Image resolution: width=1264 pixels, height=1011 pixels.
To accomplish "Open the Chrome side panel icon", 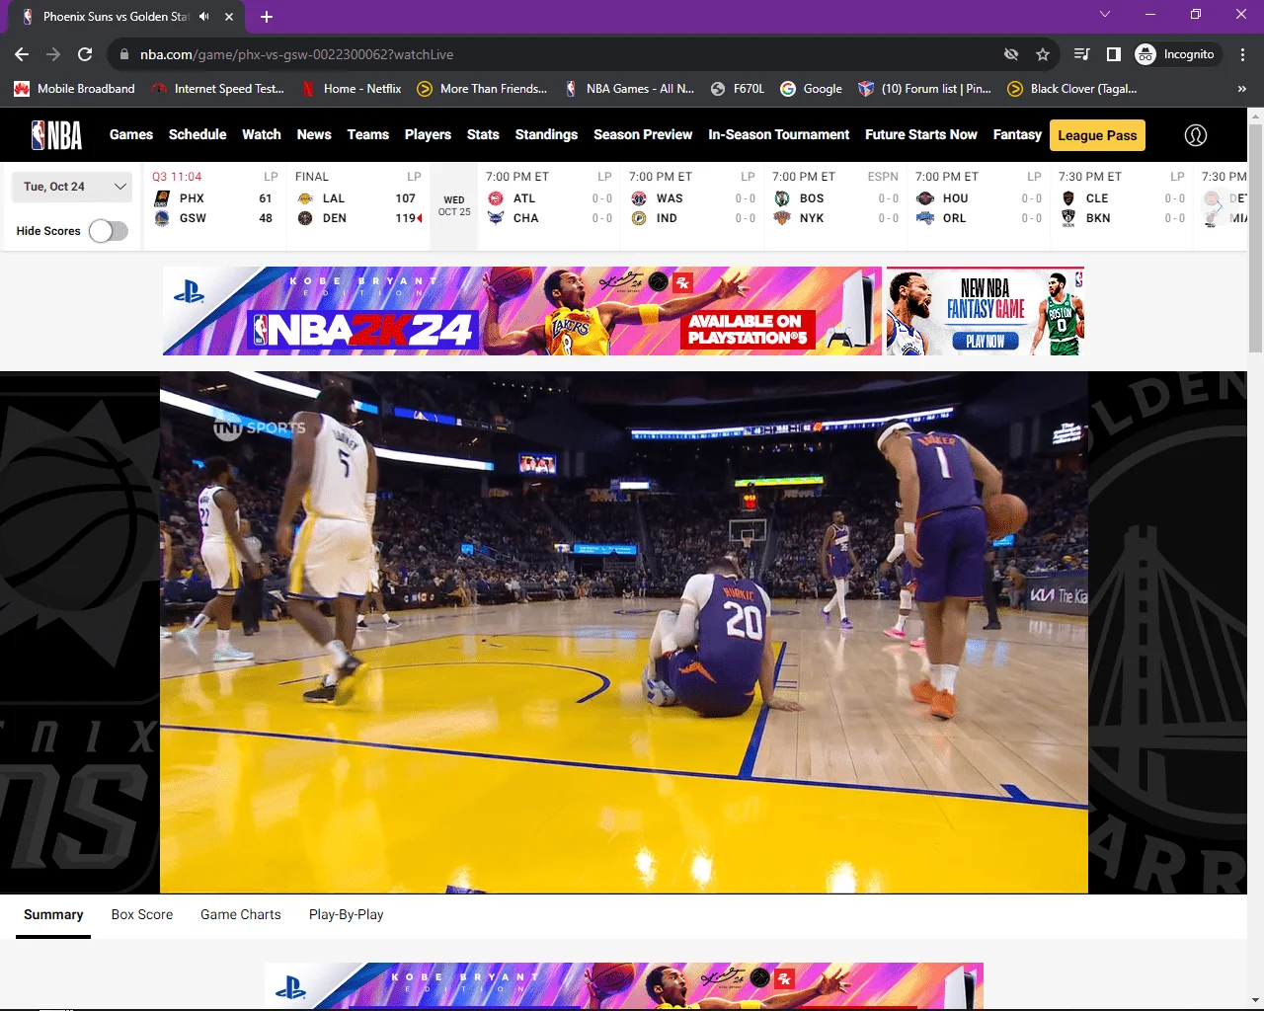I will coord(1113,54).
